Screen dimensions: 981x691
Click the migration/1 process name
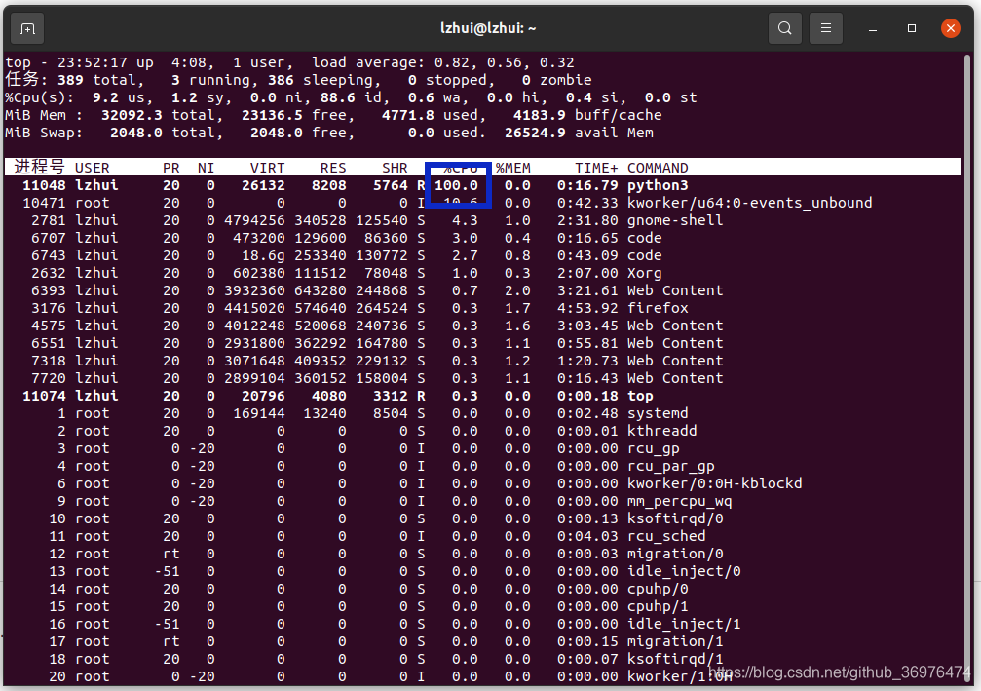675,641
